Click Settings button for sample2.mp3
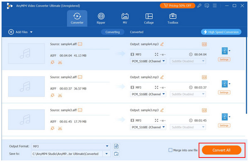249x162 pixels. [x=224, y=92]
